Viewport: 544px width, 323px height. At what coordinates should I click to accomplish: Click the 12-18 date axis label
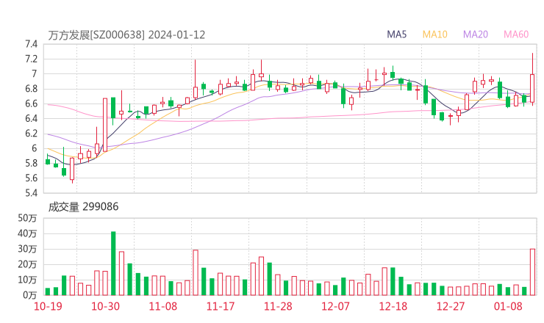click(393, 306)
